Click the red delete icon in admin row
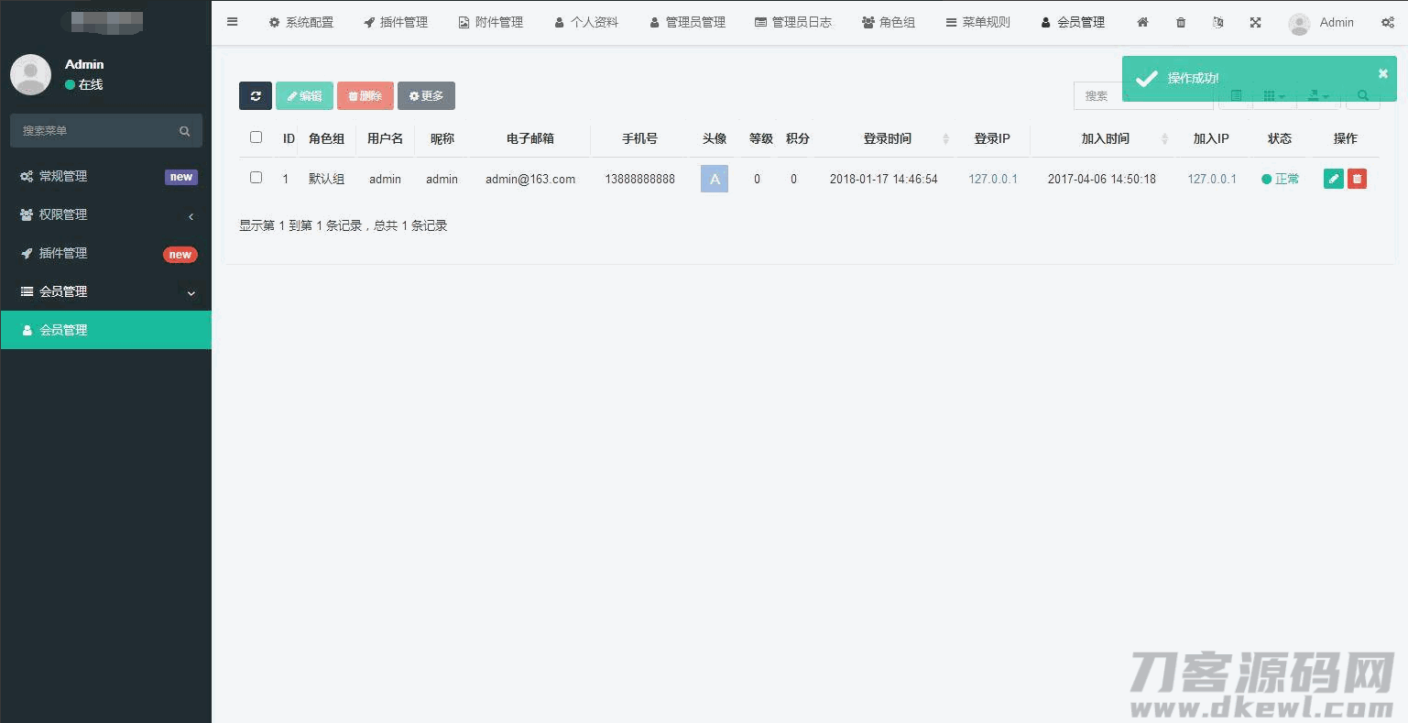Image resolution: width=1408 pixels, height=723 pixels. [x=1357, y=180]
